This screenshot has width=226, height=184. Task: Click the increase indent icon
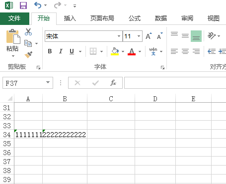click(x=222, y=51)
